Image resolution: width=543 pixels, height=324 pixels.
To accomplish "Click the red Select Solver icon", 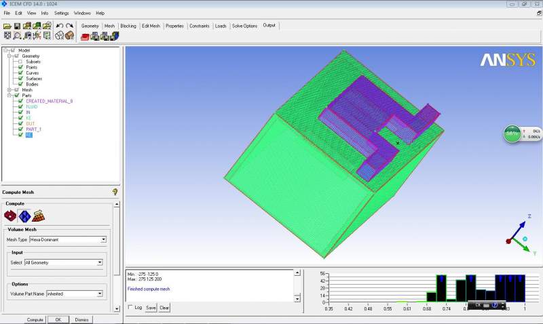I will 85,37.
